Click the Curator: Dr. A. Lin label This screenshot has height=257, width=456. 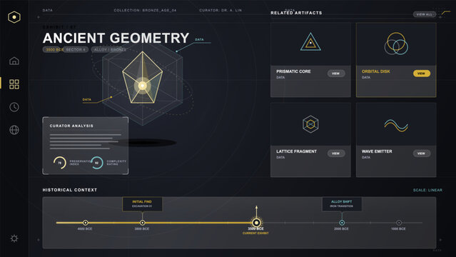coord(221,10)
